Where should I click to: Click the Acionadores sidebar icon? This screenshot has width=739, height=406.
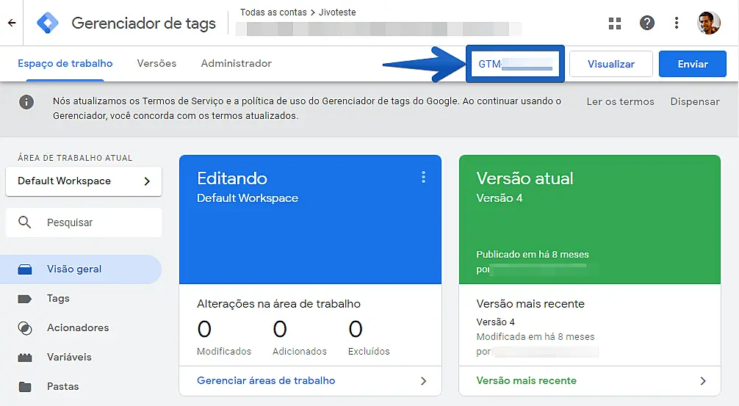coord(24,328)
